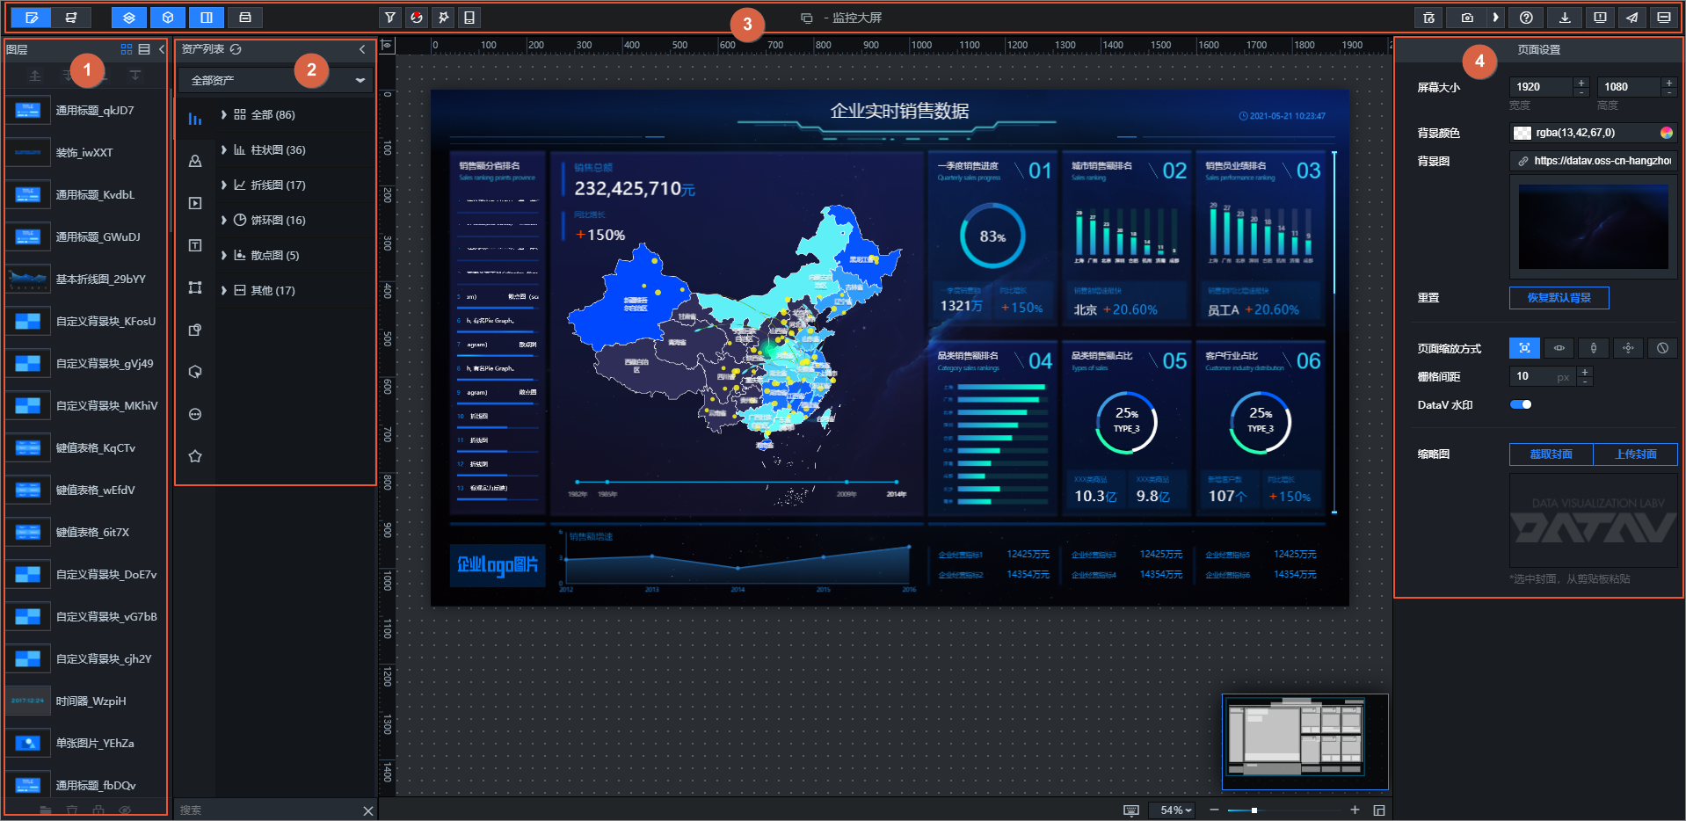Image resolution: width=1686 pixels, height=821 pixels.
Task: Collapse the asset list panel chevron
Action: pos(362,49)
